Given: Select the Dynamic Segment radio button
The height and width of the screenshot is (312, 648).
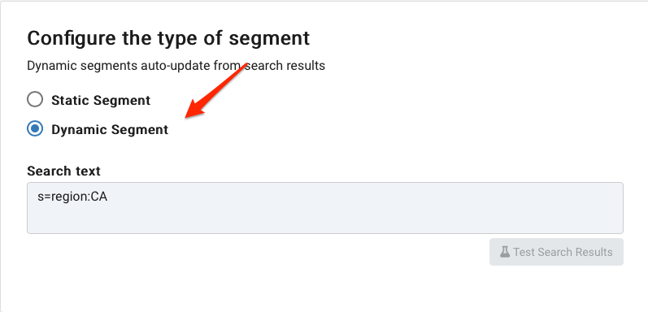Looking at the screenshot, I should 35,129.
